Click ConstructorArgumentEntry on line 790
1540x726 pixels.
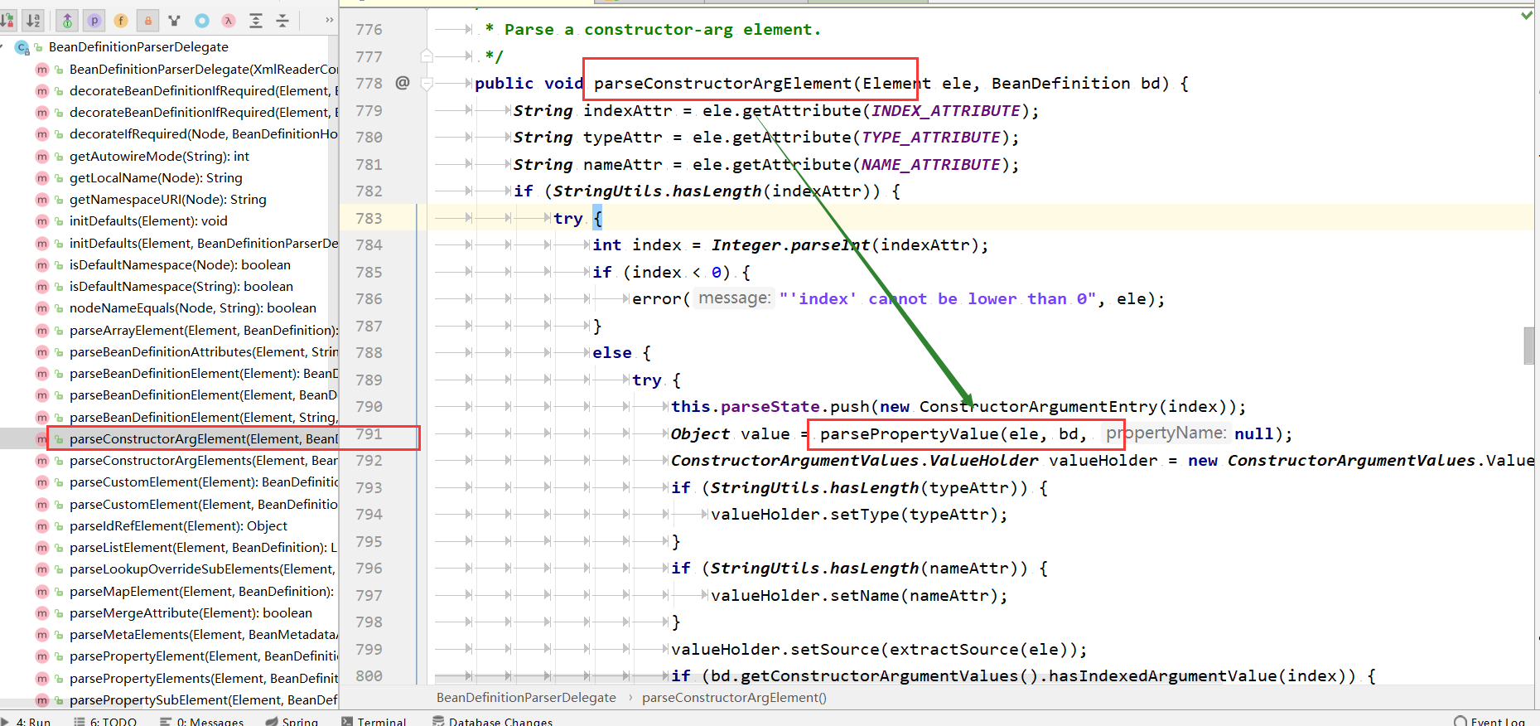coord(1038,406)
